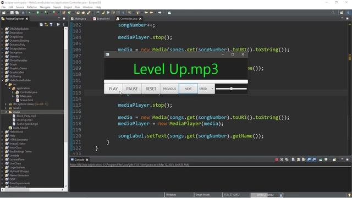Click the back navigation arrow in toolbar
Screen dimensions: 352x198
152,13
